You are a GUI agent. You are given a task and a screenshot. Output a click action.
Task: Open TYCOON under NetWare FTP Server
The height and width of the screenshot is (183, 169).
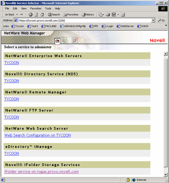pos(12,117)
